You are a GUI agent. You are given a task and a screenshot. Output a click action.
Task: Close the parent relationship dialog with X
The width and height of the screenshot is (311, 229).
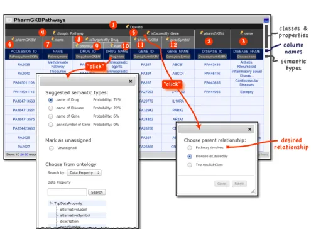click(x=249, y=129)
